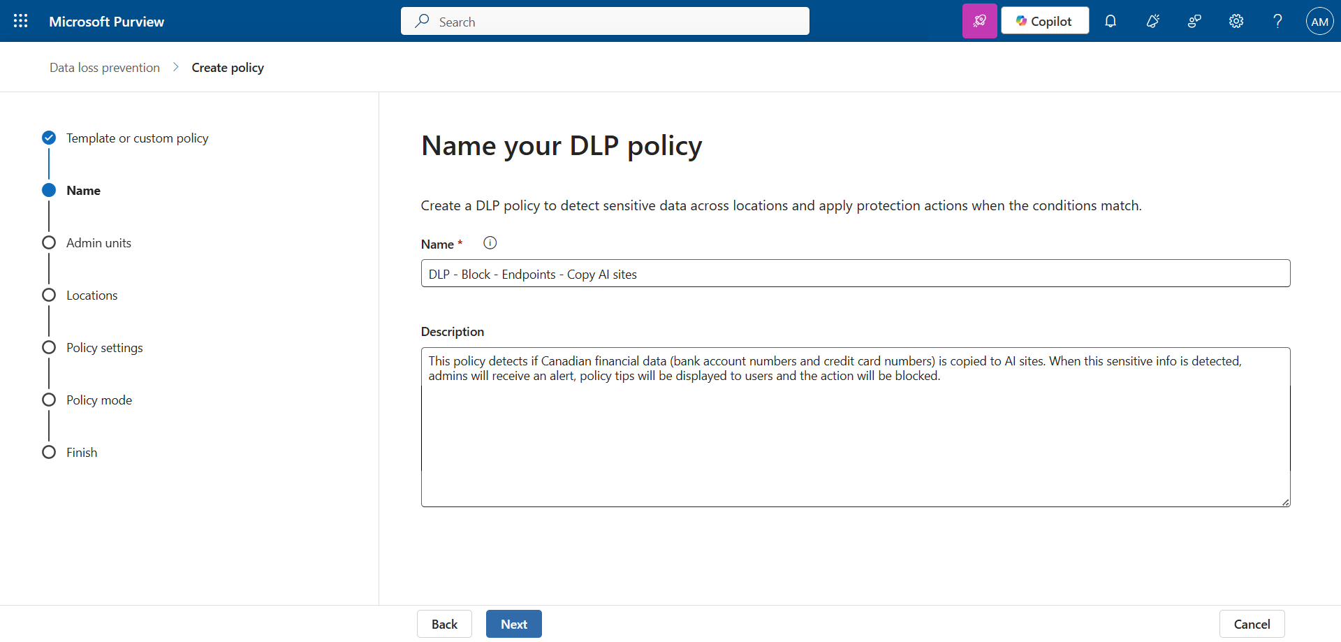Viewport: 1341px width, 642px height.
Task: Open the community people icon
Action: (x=1194, y=21)
